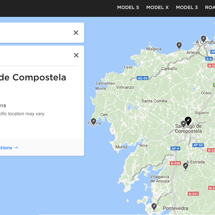Click the Malpica town label
The image size is (215, 215).
coord(154,49)
